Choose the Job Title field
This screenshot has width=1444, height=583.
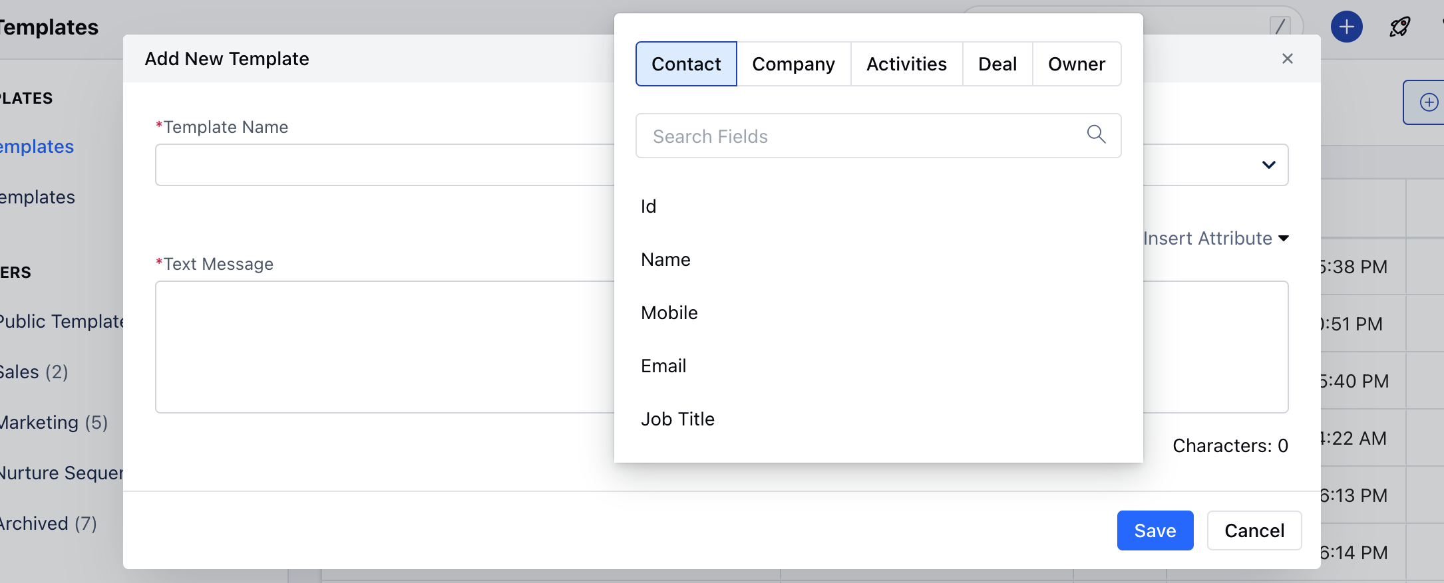677,419
